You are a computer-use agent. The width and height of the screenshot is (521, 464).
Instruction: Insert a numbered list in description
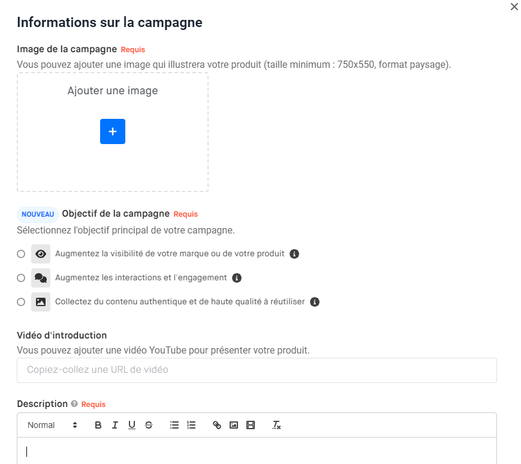[x=191, y=425]
